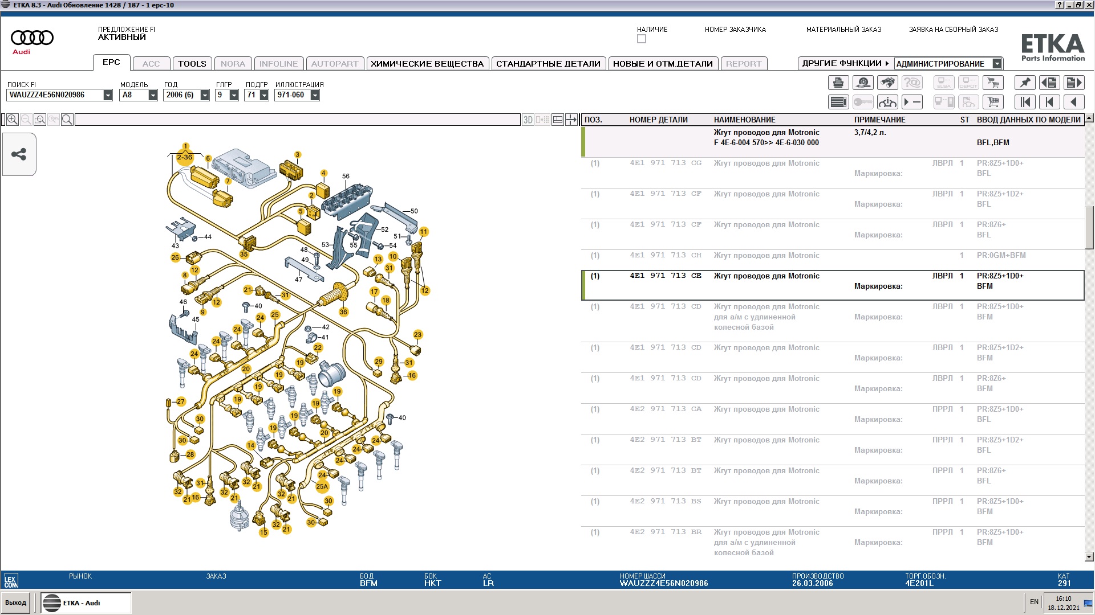Open the Год 2006 dropdown
1095x615 pixels.
click(x=205, y=96)
